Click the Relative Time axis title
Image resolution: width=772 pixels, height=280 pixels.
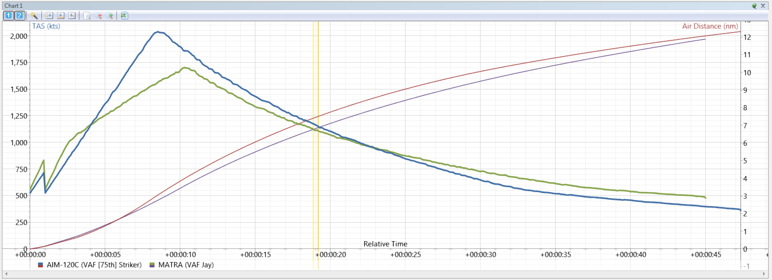tap(386, 244)
